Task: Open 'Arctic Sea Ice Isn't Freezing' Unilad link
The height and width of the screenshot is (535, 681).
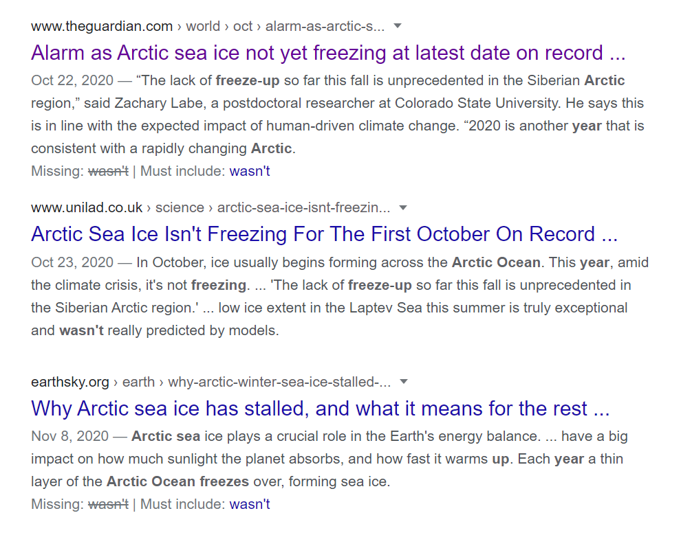Action: pos(324,234)
